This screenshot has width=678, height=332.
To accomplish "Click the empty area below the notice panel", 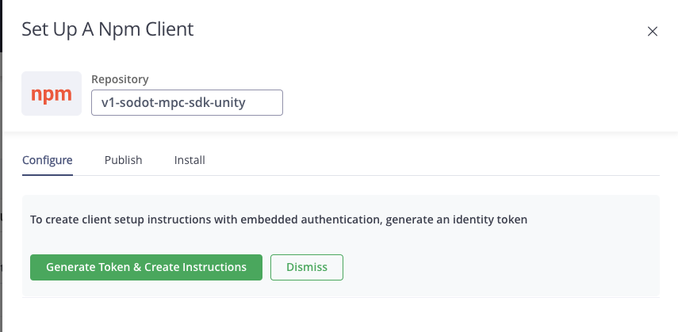I will 341,315.
